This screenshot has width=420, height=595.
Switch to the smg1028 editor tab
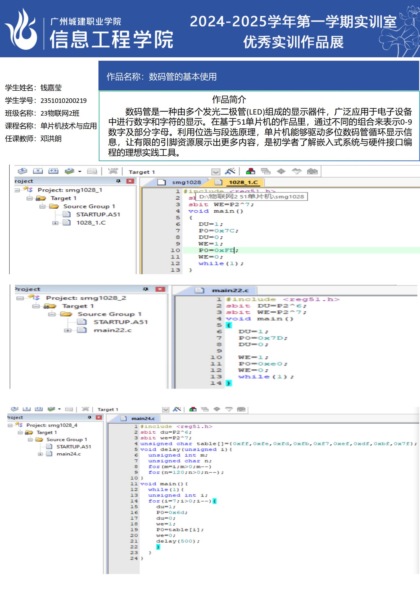(x=186, y=182)
